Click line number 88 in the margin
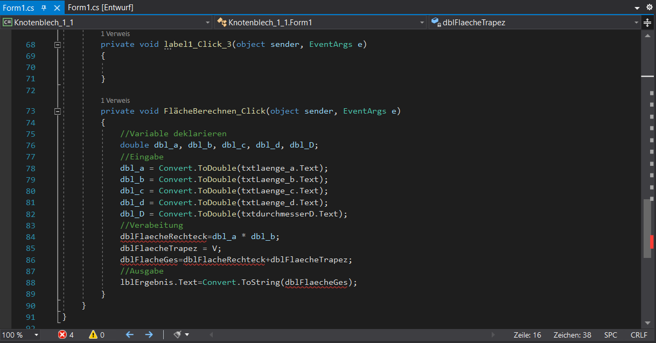 coord(30,282)
